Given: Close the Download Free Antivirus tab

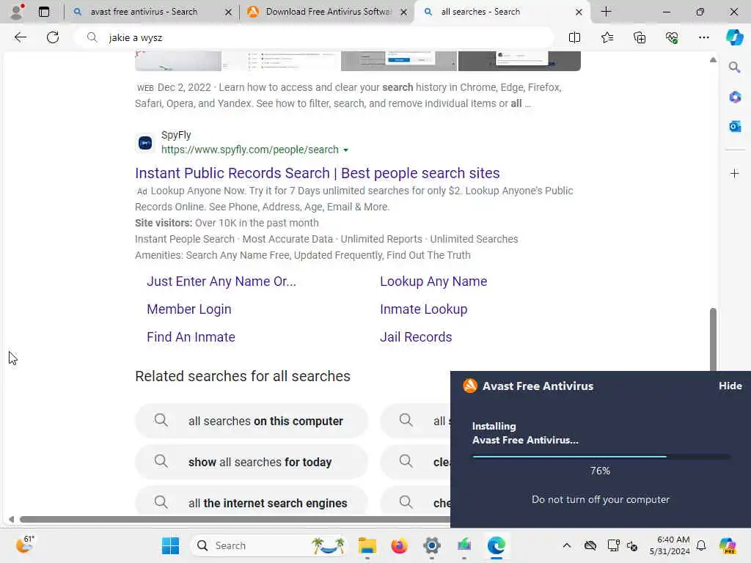Looking at the screenshot, I should [x=404, y=12].
